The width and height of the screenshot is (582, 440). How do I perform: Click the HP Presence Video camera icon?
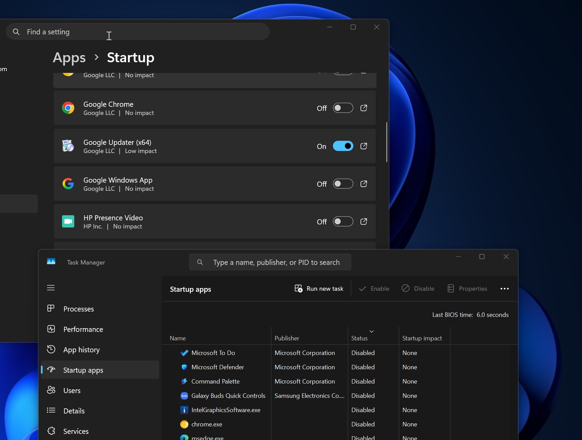pyautogui.click(x=68, y=221)
